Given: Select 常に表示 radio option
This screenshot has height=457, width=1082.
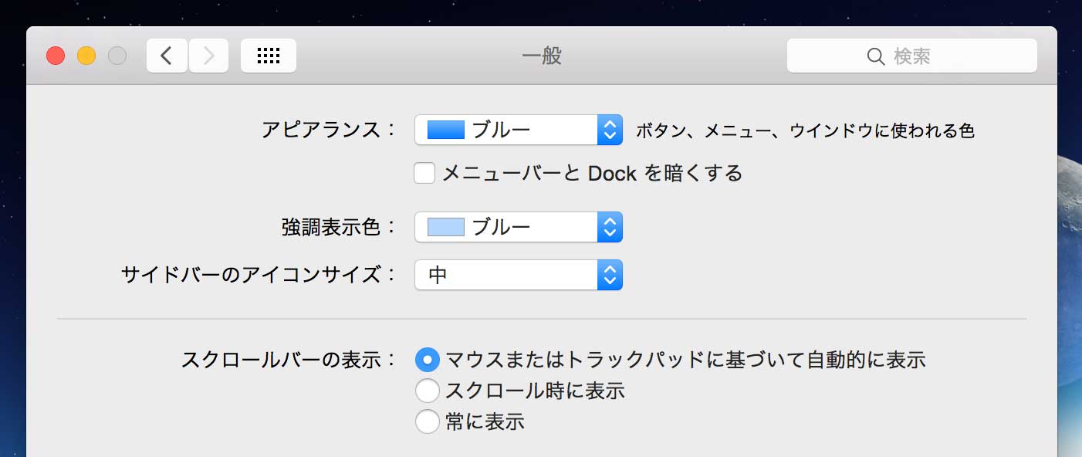Looking at the screenshot, I should [427, 421].
